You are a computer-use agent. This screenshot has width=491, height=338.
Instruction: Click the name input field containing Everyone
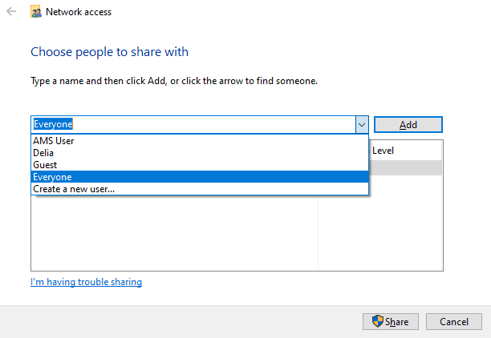pyautogui.click(x=193, y=124)
